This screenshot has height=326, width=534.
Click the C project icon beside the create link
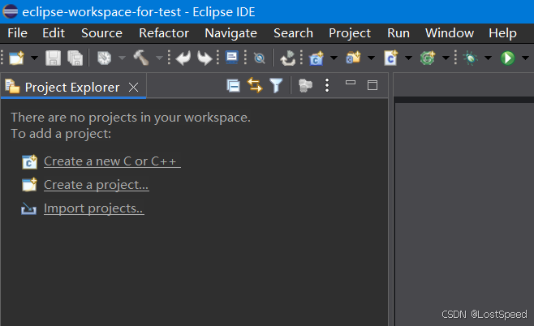pyautogui.click(x=29, y=162)
